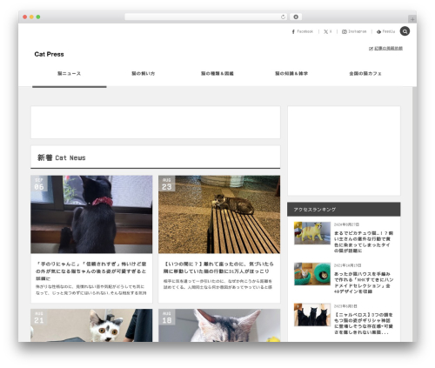Open the 【いつの間に？】 article headline

(x=218, y=267)
